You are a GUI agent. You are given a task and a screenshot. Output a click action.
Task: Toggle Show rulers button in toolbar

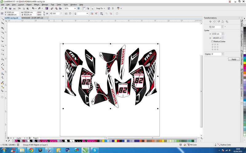pyautogui.click(x=84, y=9)
